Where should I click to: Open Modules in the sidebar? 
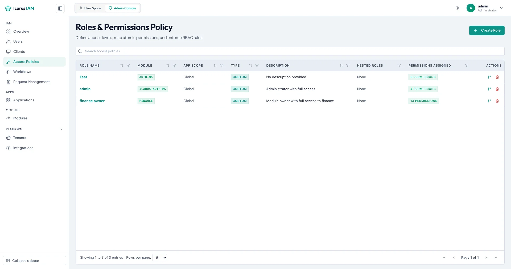click(34, 118)
